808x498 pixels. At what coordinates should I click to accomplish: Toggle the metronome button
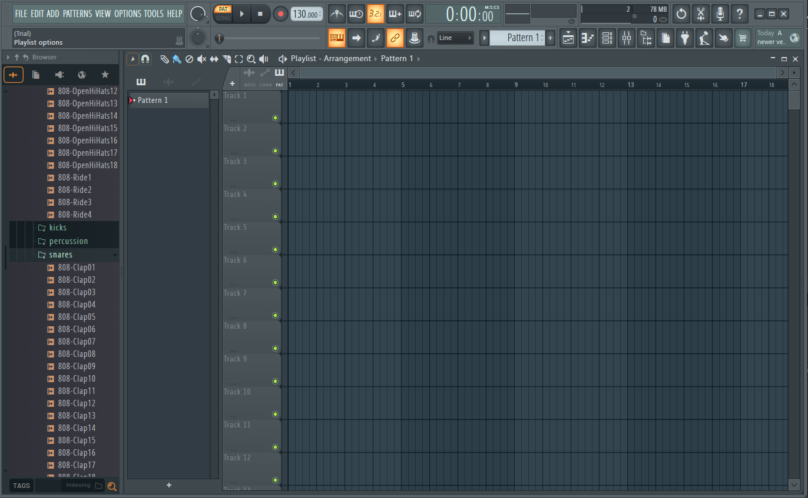click(x=337, y=14)
